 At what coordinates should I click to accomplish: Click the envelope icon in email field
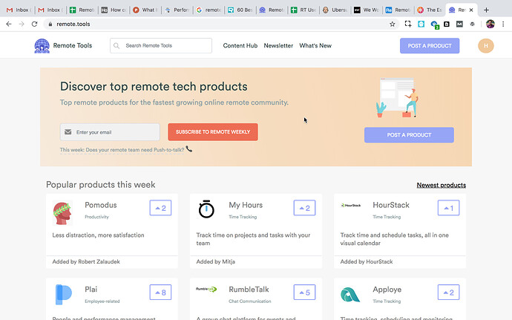click(x=68, y=132)
